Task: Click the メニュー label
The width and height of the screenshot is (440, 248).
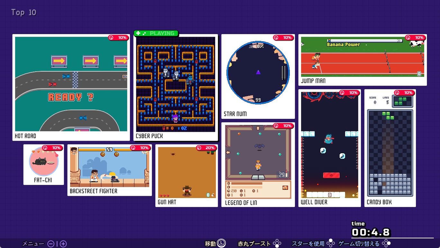Action: (x=33, y=244)
